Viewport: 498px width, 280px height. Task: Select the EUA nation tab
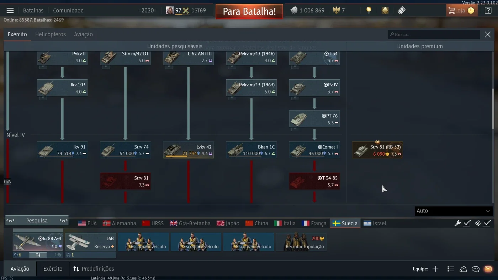pyautogui.click(x=88, y=223)
